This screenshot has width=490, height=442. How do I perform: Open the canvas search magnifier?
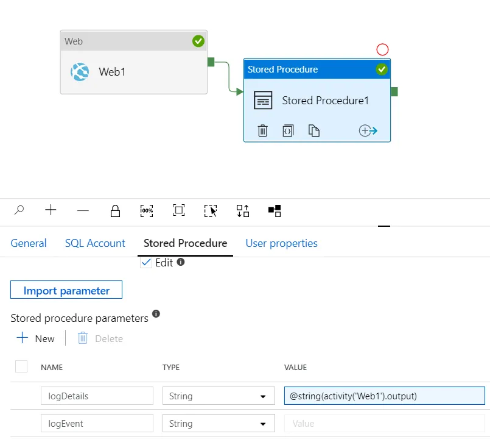[19, 210]
